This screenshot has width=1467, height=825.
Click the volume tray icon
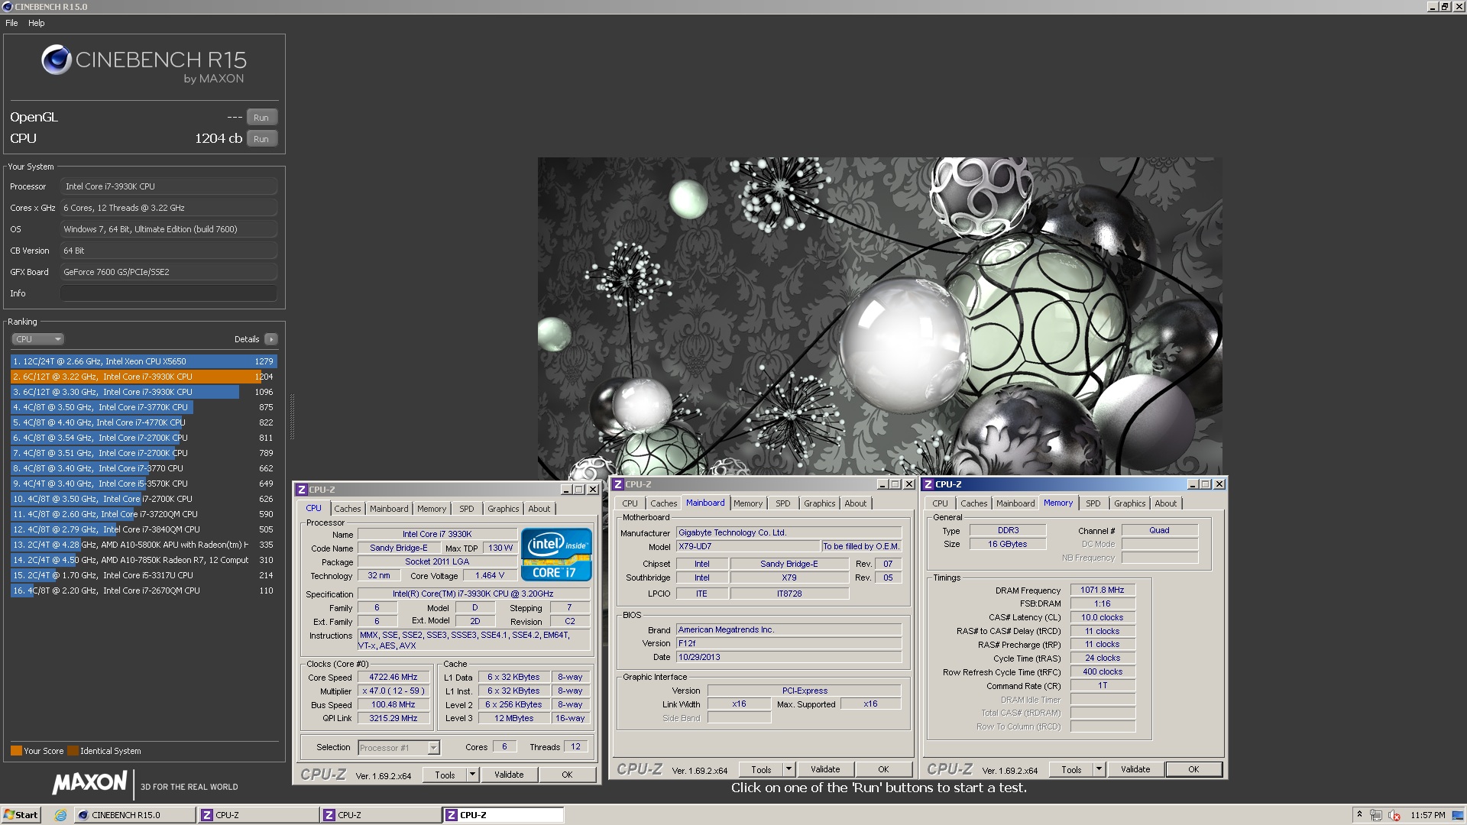click(1394, 815)
